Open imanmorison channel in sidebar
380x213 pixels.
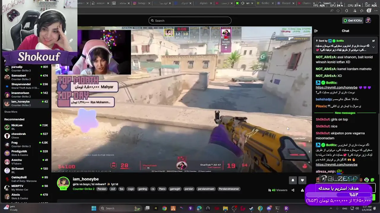pyautogui.click(x=26, y=95)
